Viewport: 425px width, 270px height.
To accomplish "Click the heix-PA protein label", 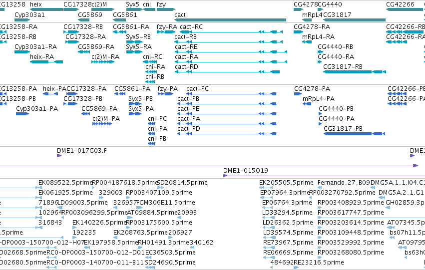I will click(x=54, y=89).
